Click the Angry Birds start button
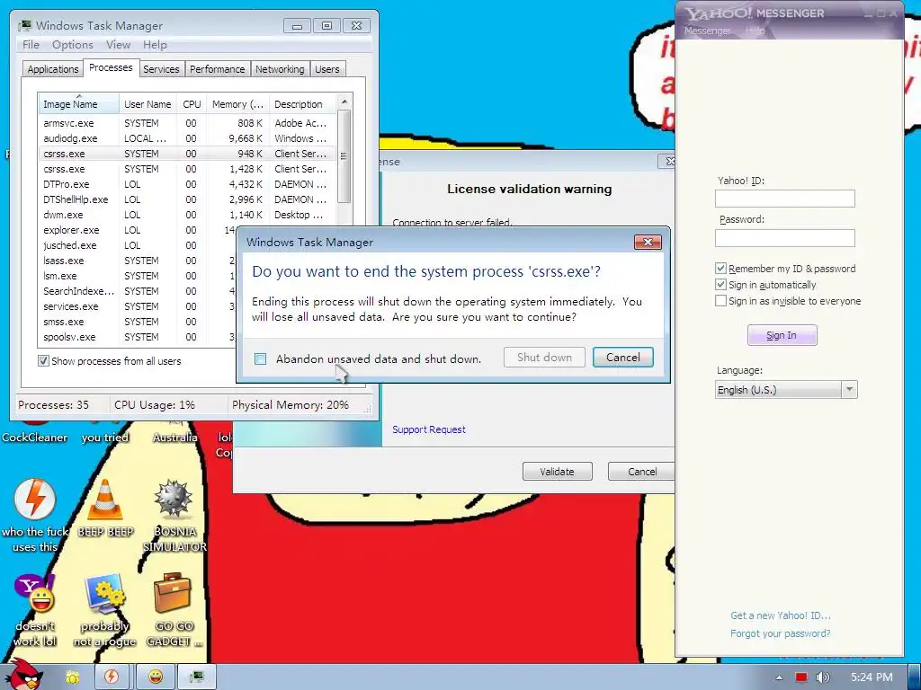The width and height of the screenshot is (921, 690). [x=24, y=675]
